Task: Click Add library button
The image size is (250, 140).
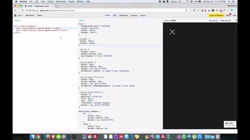Action: point(30,16)
